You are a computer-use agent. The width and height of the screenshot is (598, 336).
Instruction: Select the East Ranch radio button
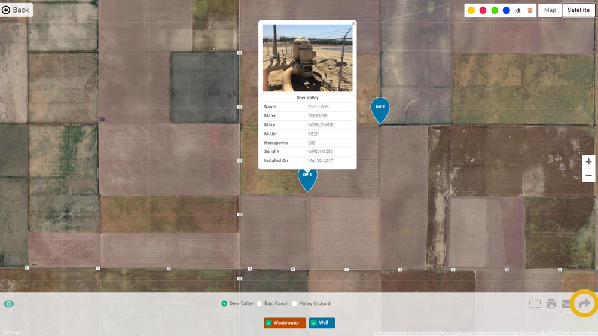coord(260,304)
